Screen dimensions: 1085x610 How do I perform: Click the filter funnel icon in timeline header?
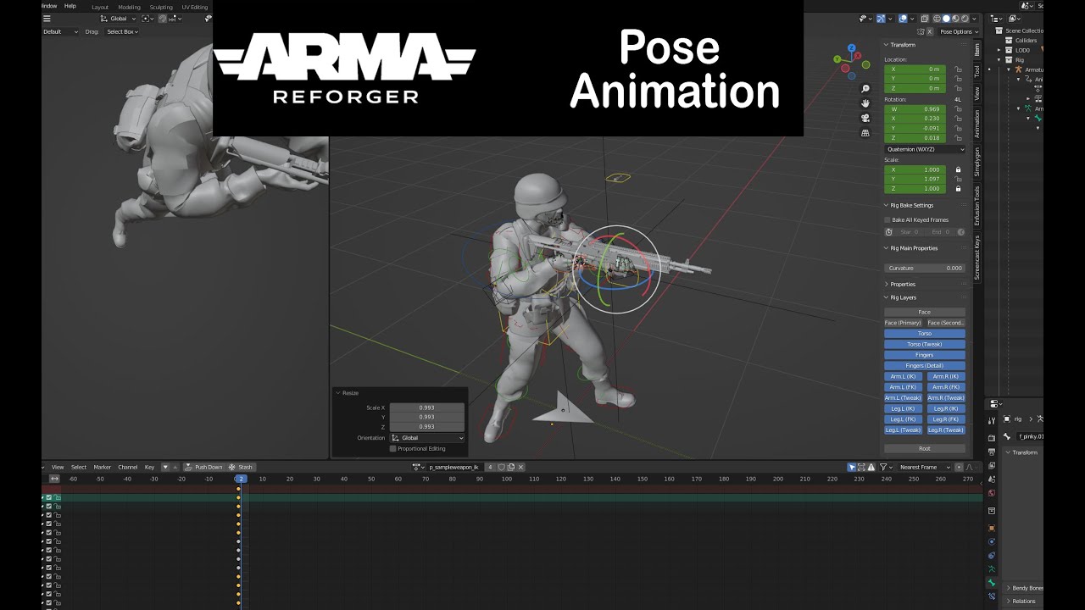point(882,467)
